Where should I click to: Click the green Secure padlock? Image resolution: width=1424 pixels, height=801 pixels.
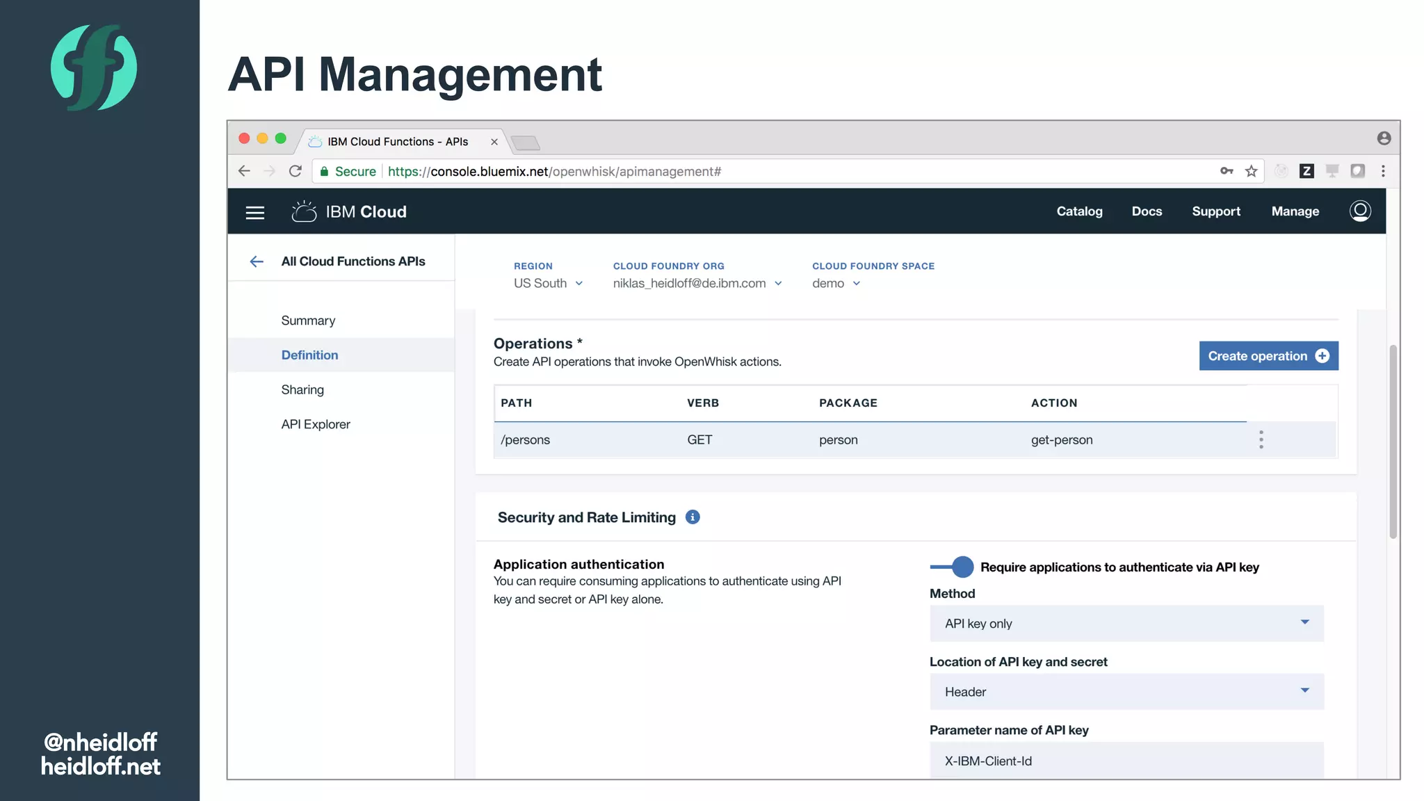[x=324, y=171]
